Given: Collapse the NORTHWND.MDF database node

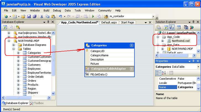Looking at the screenshot, I should pyautogui.click(x=9, y=41).
